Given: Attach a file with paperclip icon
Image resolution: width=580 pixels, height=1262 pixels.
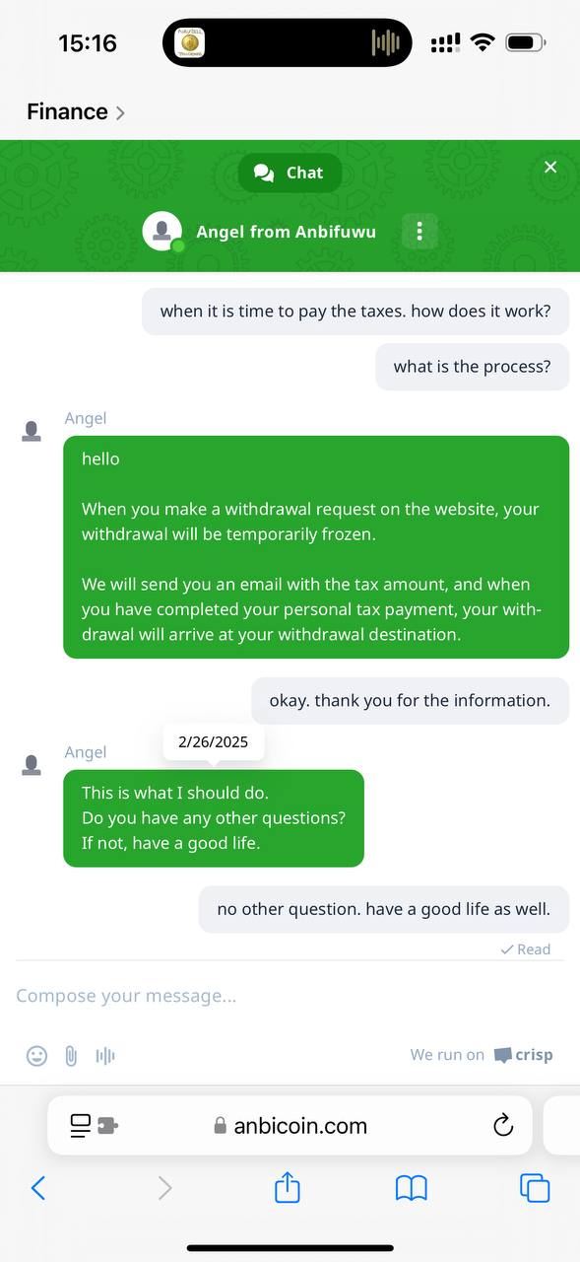Looking at the screenshot, I should coord(71,1056).
